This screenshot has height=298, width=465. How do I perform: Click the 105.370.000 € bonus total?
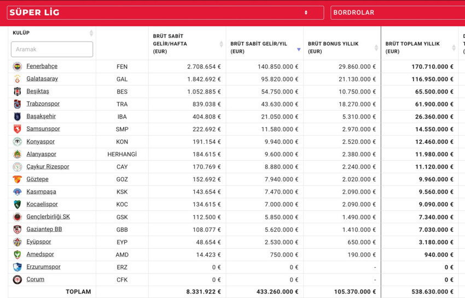click(x=355, y=292)
